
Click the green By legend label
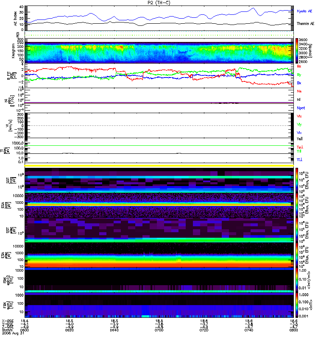pos(299,75)
